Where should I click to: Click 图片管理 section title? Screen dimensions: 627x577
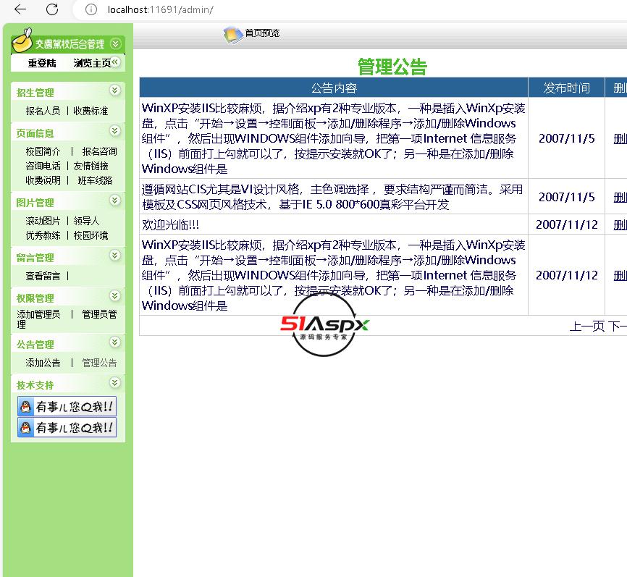coord(35,203)
